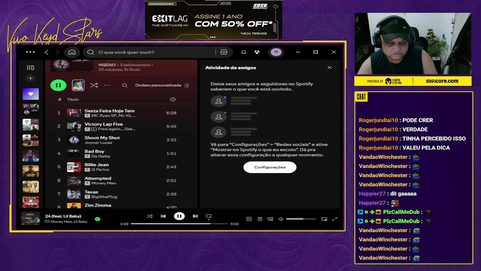Collapse Your Library sidebar icon
The height and width of the screenshot is (271, 481).
point(30,68)
